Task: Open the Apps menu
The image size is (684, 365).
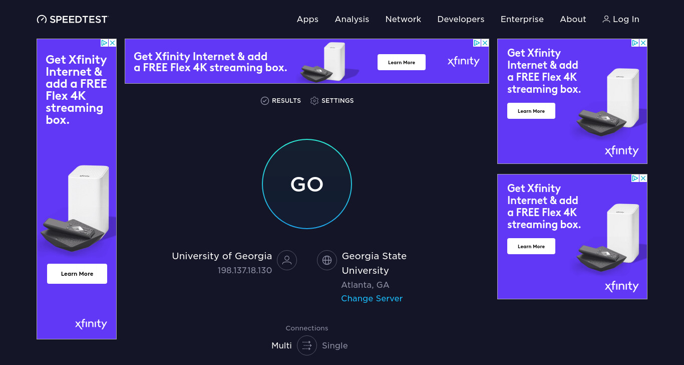Action: coord(307,19)
